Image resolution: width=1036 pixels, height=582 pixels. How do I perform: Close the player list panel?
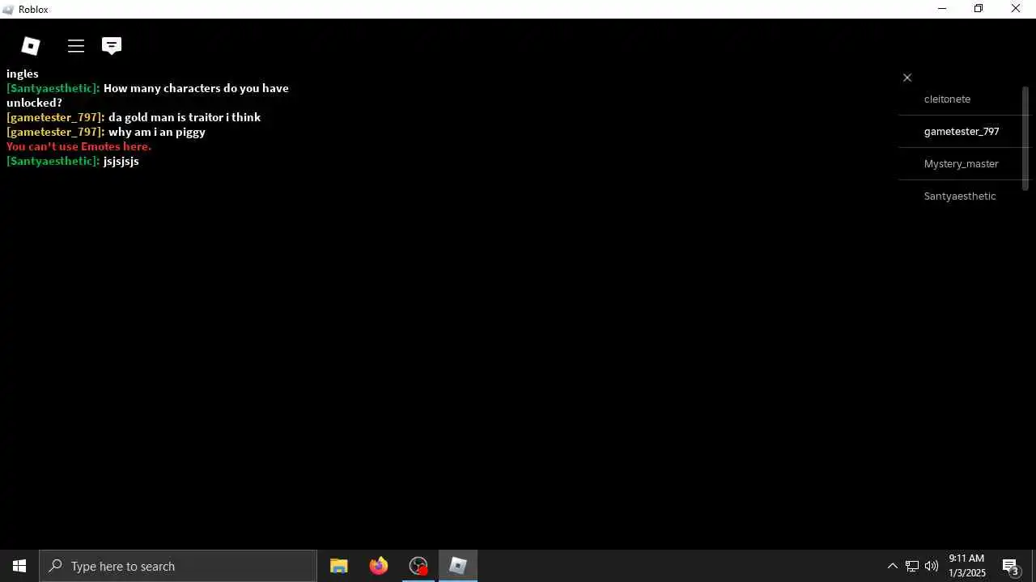tap(907, 78)
